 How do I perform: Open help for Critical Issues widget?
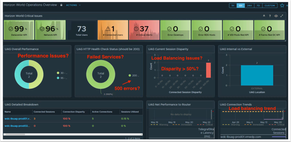coord(270,16)
